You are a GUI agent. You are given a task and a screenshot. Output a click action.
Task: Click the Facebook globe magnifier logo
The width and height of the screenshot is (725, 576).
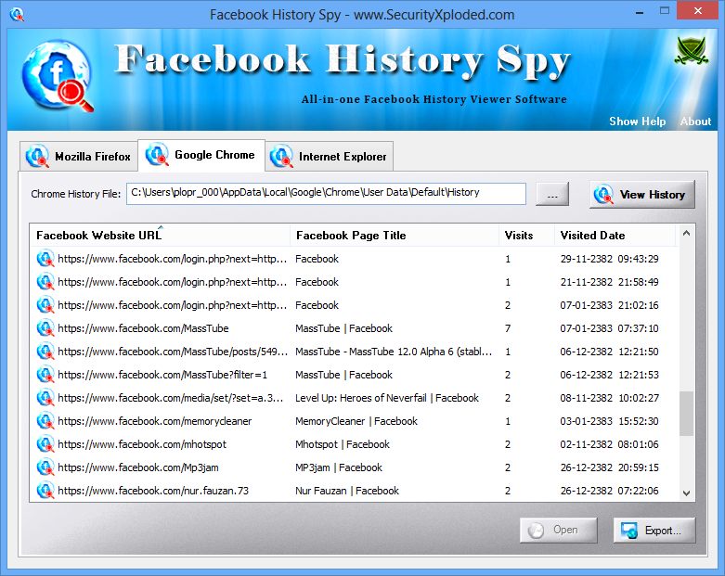pos(57,77)
